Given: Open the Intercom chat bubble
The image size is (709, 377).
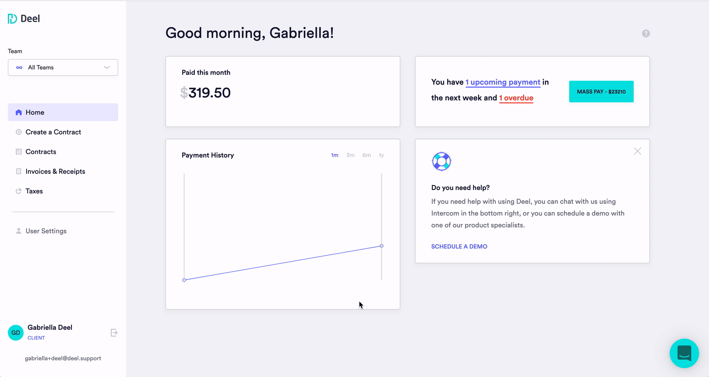Looking at the screenshot, I should (684, 353).
